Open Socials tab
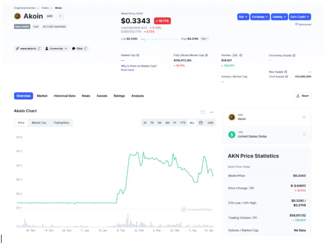Screen dimensions: 325x243 (x=102, y=96)
